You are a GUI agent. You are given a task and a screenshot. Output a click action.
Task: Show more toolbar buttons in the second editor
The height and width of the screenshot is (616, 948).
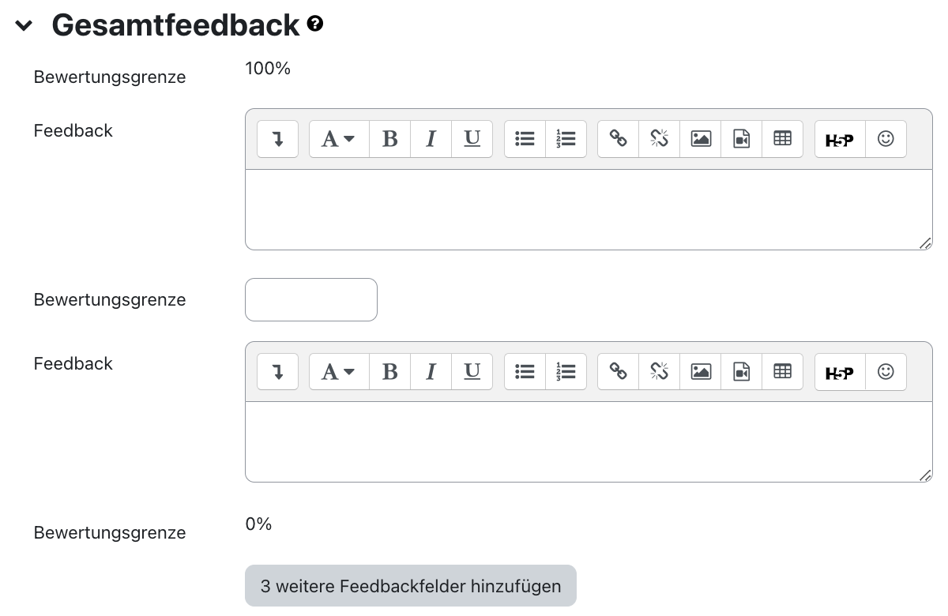tap(277, 371)
